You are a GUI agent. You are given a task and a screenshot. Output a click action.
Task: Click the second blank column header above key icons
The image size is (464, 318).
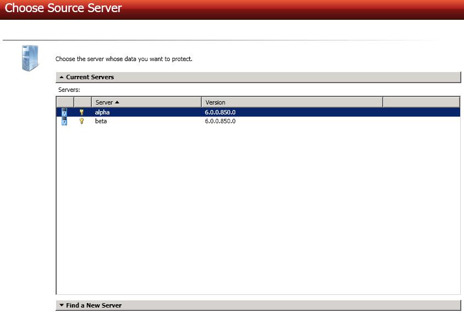click(82, 102)
